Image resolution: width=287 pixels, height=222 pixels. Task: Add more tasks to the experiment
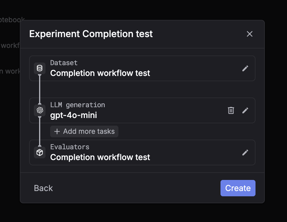tap(84, 131)
